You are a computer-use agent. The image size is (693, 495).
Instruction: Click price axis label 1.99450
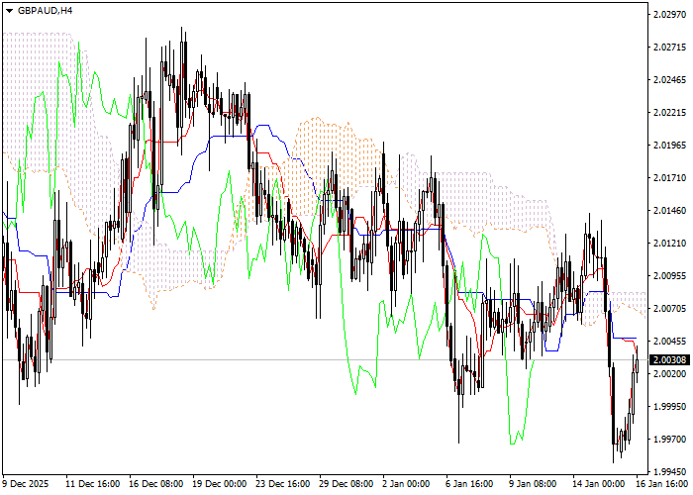[x=670, y=472]
